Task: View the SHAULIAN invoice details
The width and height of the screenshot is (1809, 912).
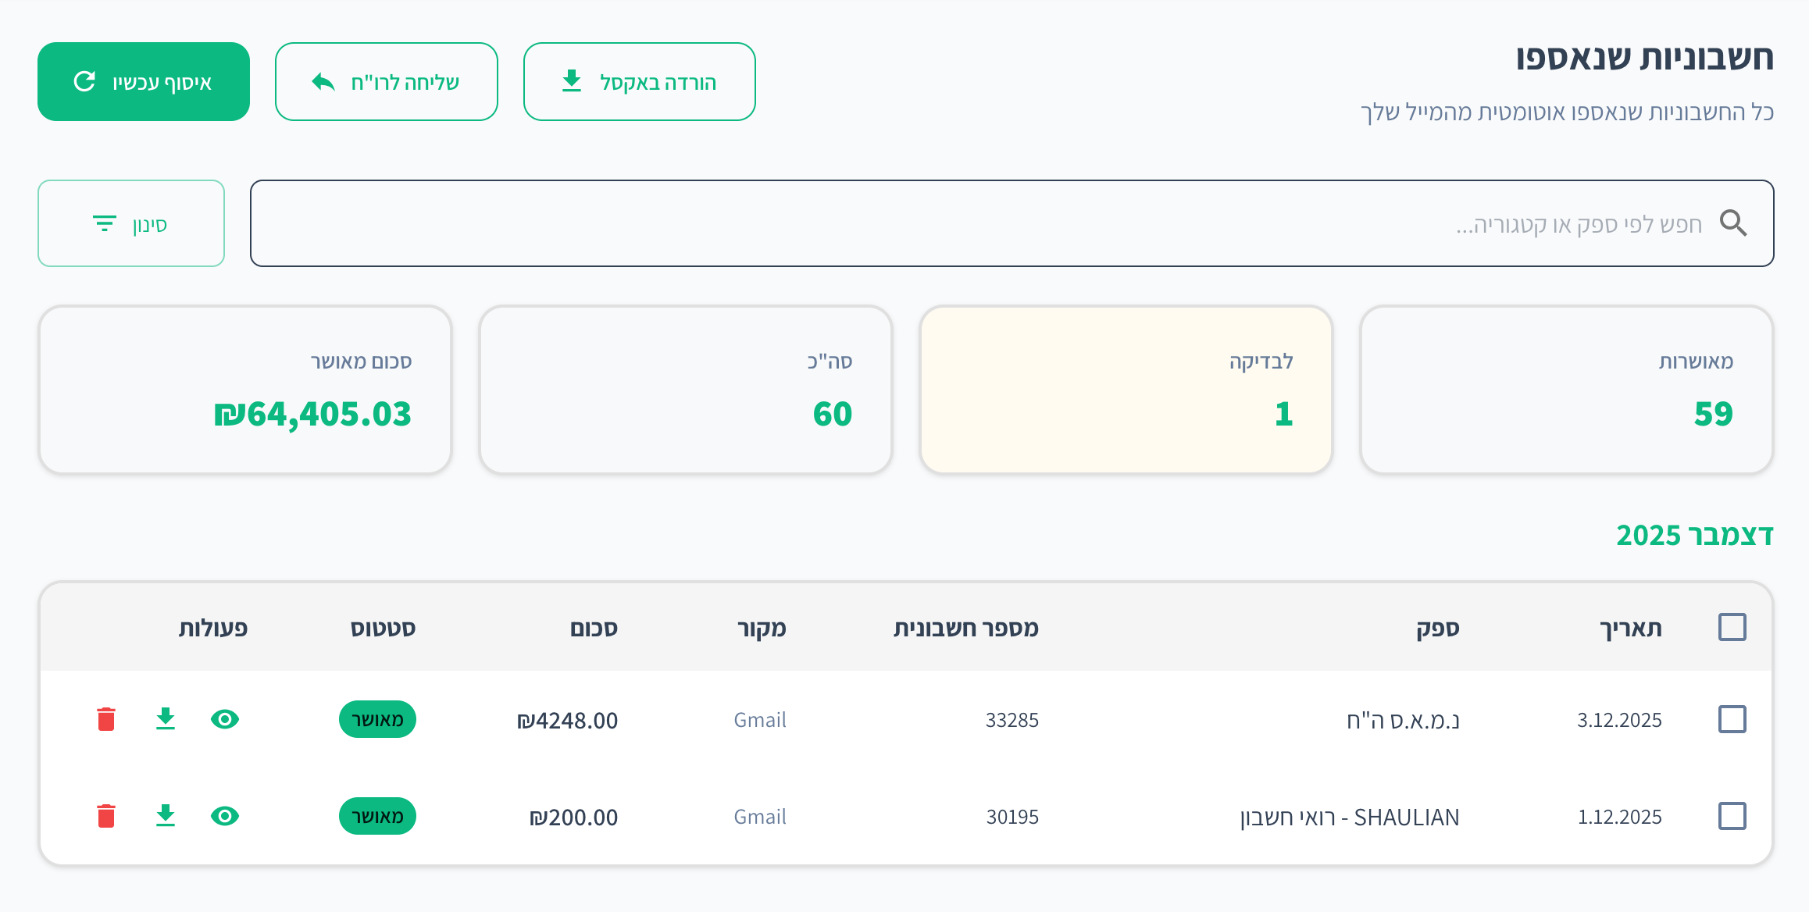Action: (x=225, y=816)
